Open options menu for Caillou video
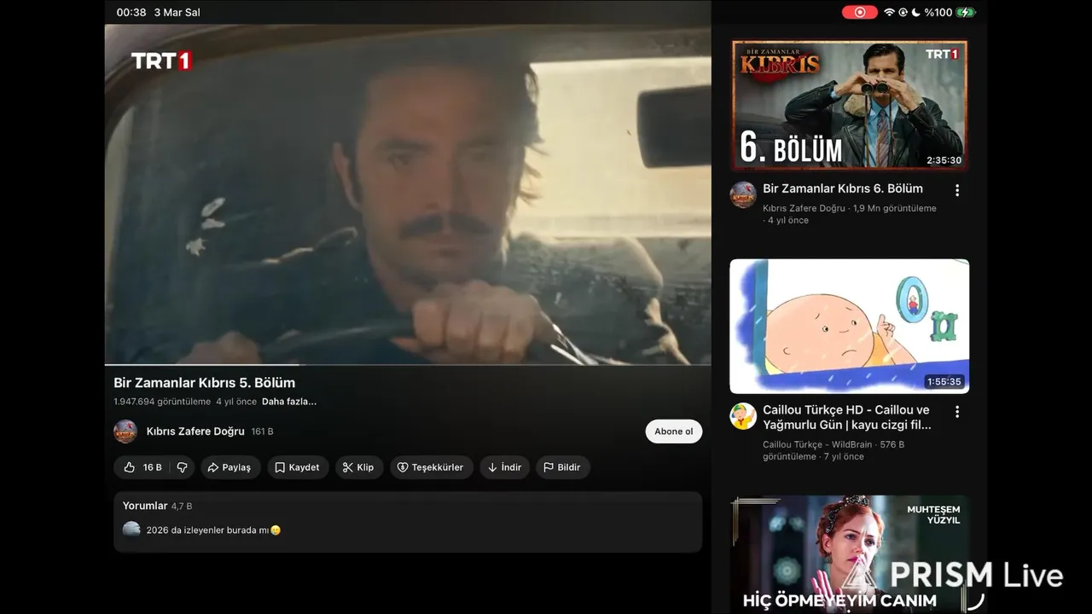The image size is (1092, 614). [957, 412]
